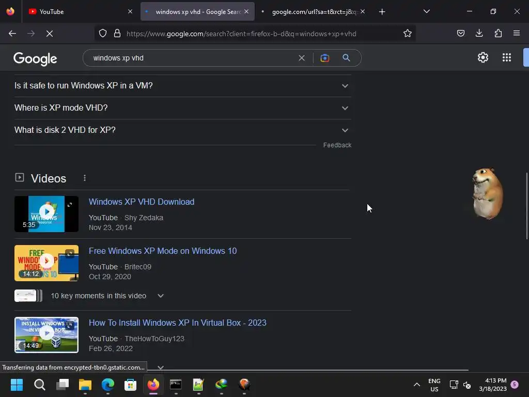
Task: View site security padlock info
Action: click(x=117, y=34)
